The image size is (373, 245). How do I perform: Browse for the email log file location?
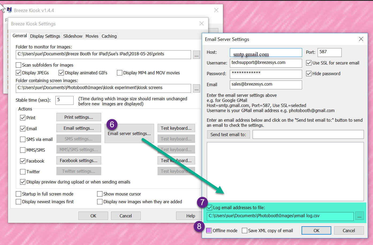click(360, 216)
